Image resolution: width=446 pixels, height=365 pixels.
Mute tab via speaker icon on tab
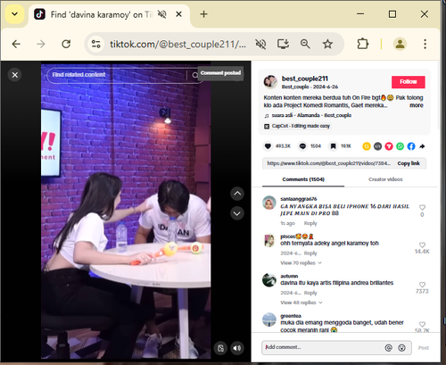(x=162, y=14)
